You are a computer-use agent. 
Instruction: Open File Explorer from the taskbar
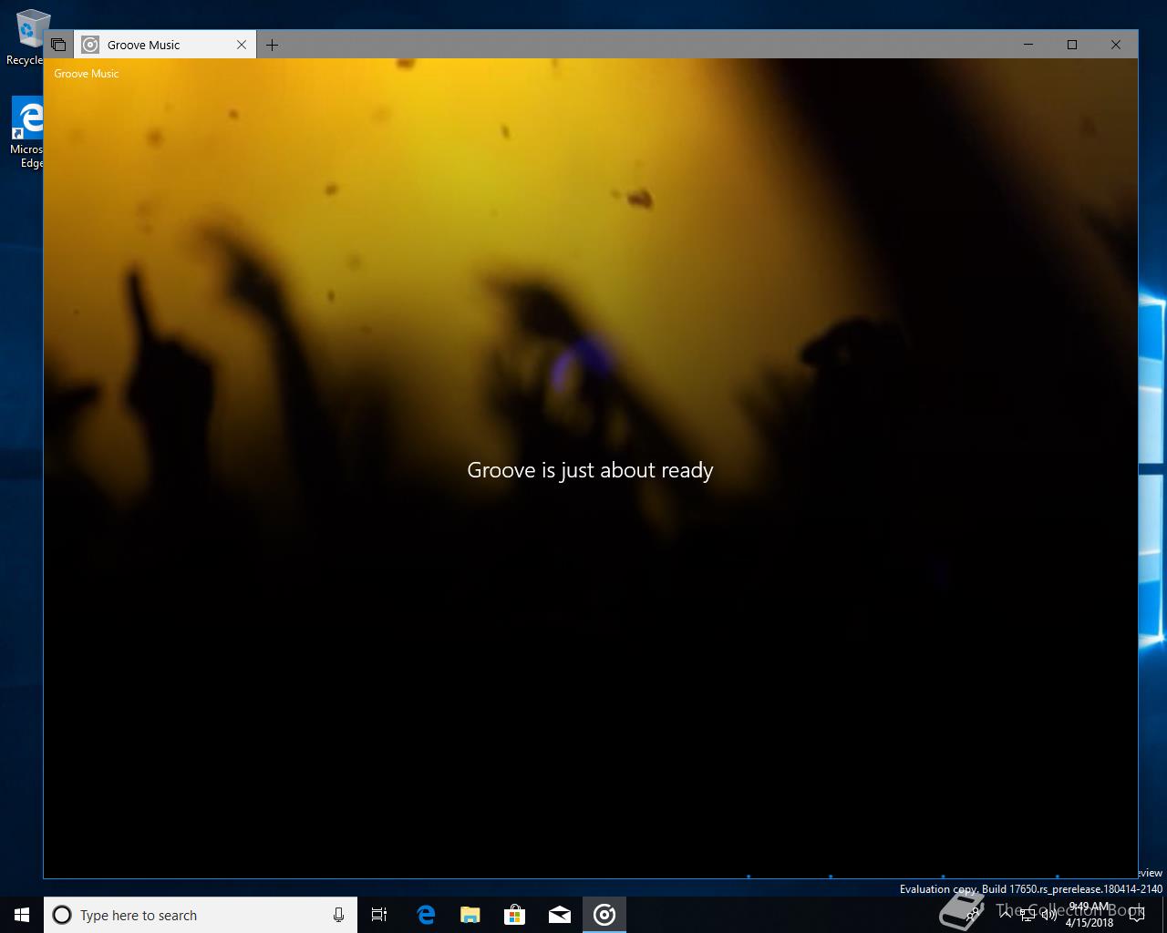click(x=470, y=915)
